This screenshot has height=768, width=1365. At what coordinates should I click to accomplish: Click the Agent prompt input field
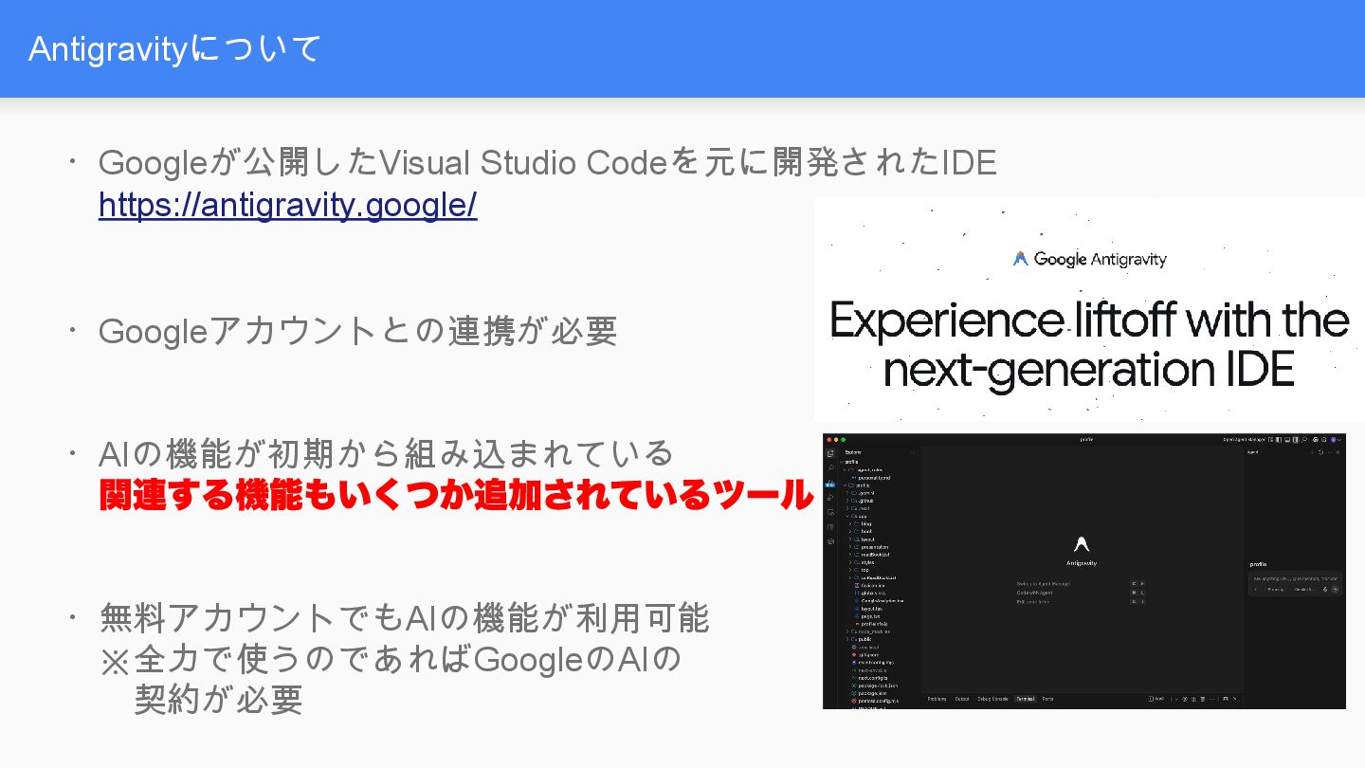click(1295, 579)
